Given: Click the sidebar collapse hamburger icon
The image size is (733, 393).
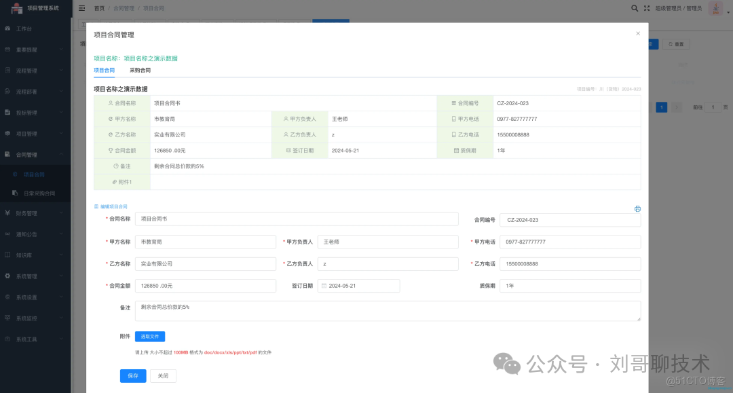Looking at the screenshot, I should (81, 7).
